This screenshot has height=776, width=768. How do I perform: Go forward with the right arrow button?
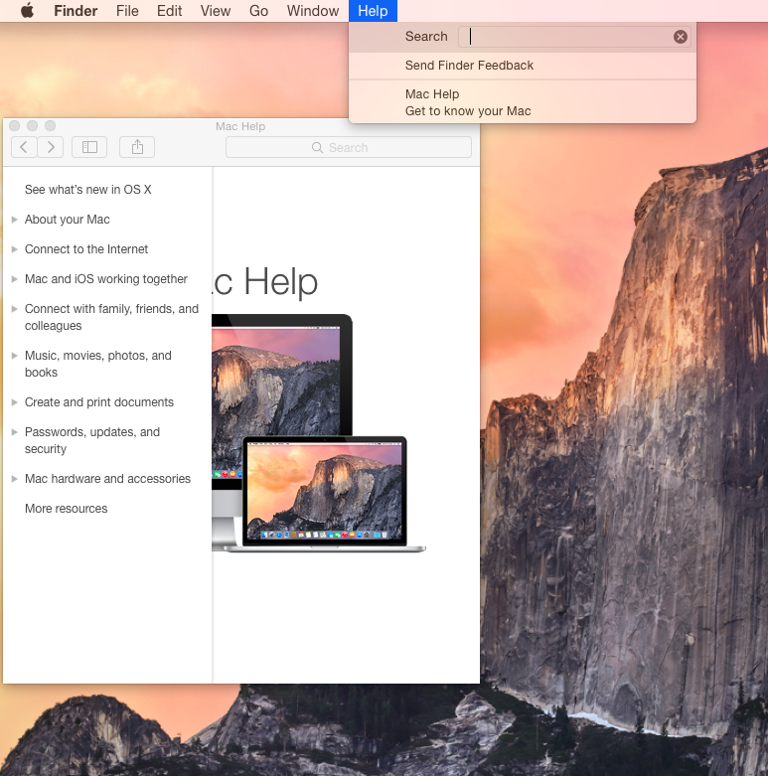click(50, 147)
